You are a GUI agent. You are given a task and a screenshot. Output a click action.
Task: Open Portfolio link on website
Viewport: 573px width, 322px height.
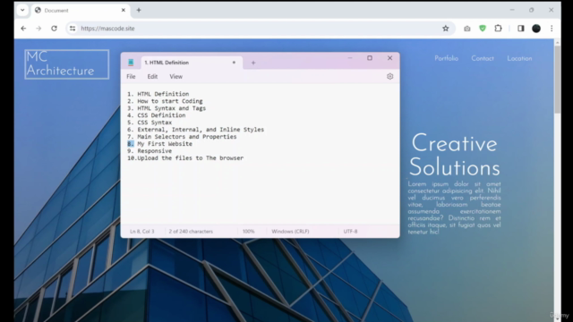pyautogui.click(x=446, y=58)
